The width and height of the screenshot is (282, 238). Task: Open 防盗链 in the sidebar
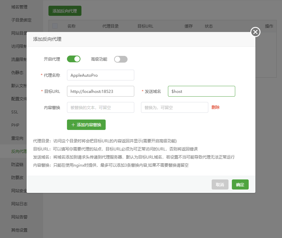point(17,165)
